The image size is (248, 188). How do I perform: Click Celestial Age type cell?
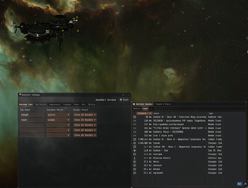click(215, 158)
